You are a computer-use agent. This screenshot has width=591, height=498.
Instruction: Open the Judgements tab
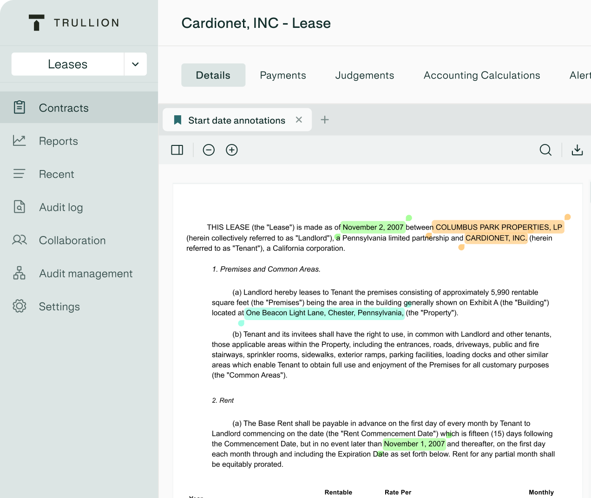click(364, 75)
